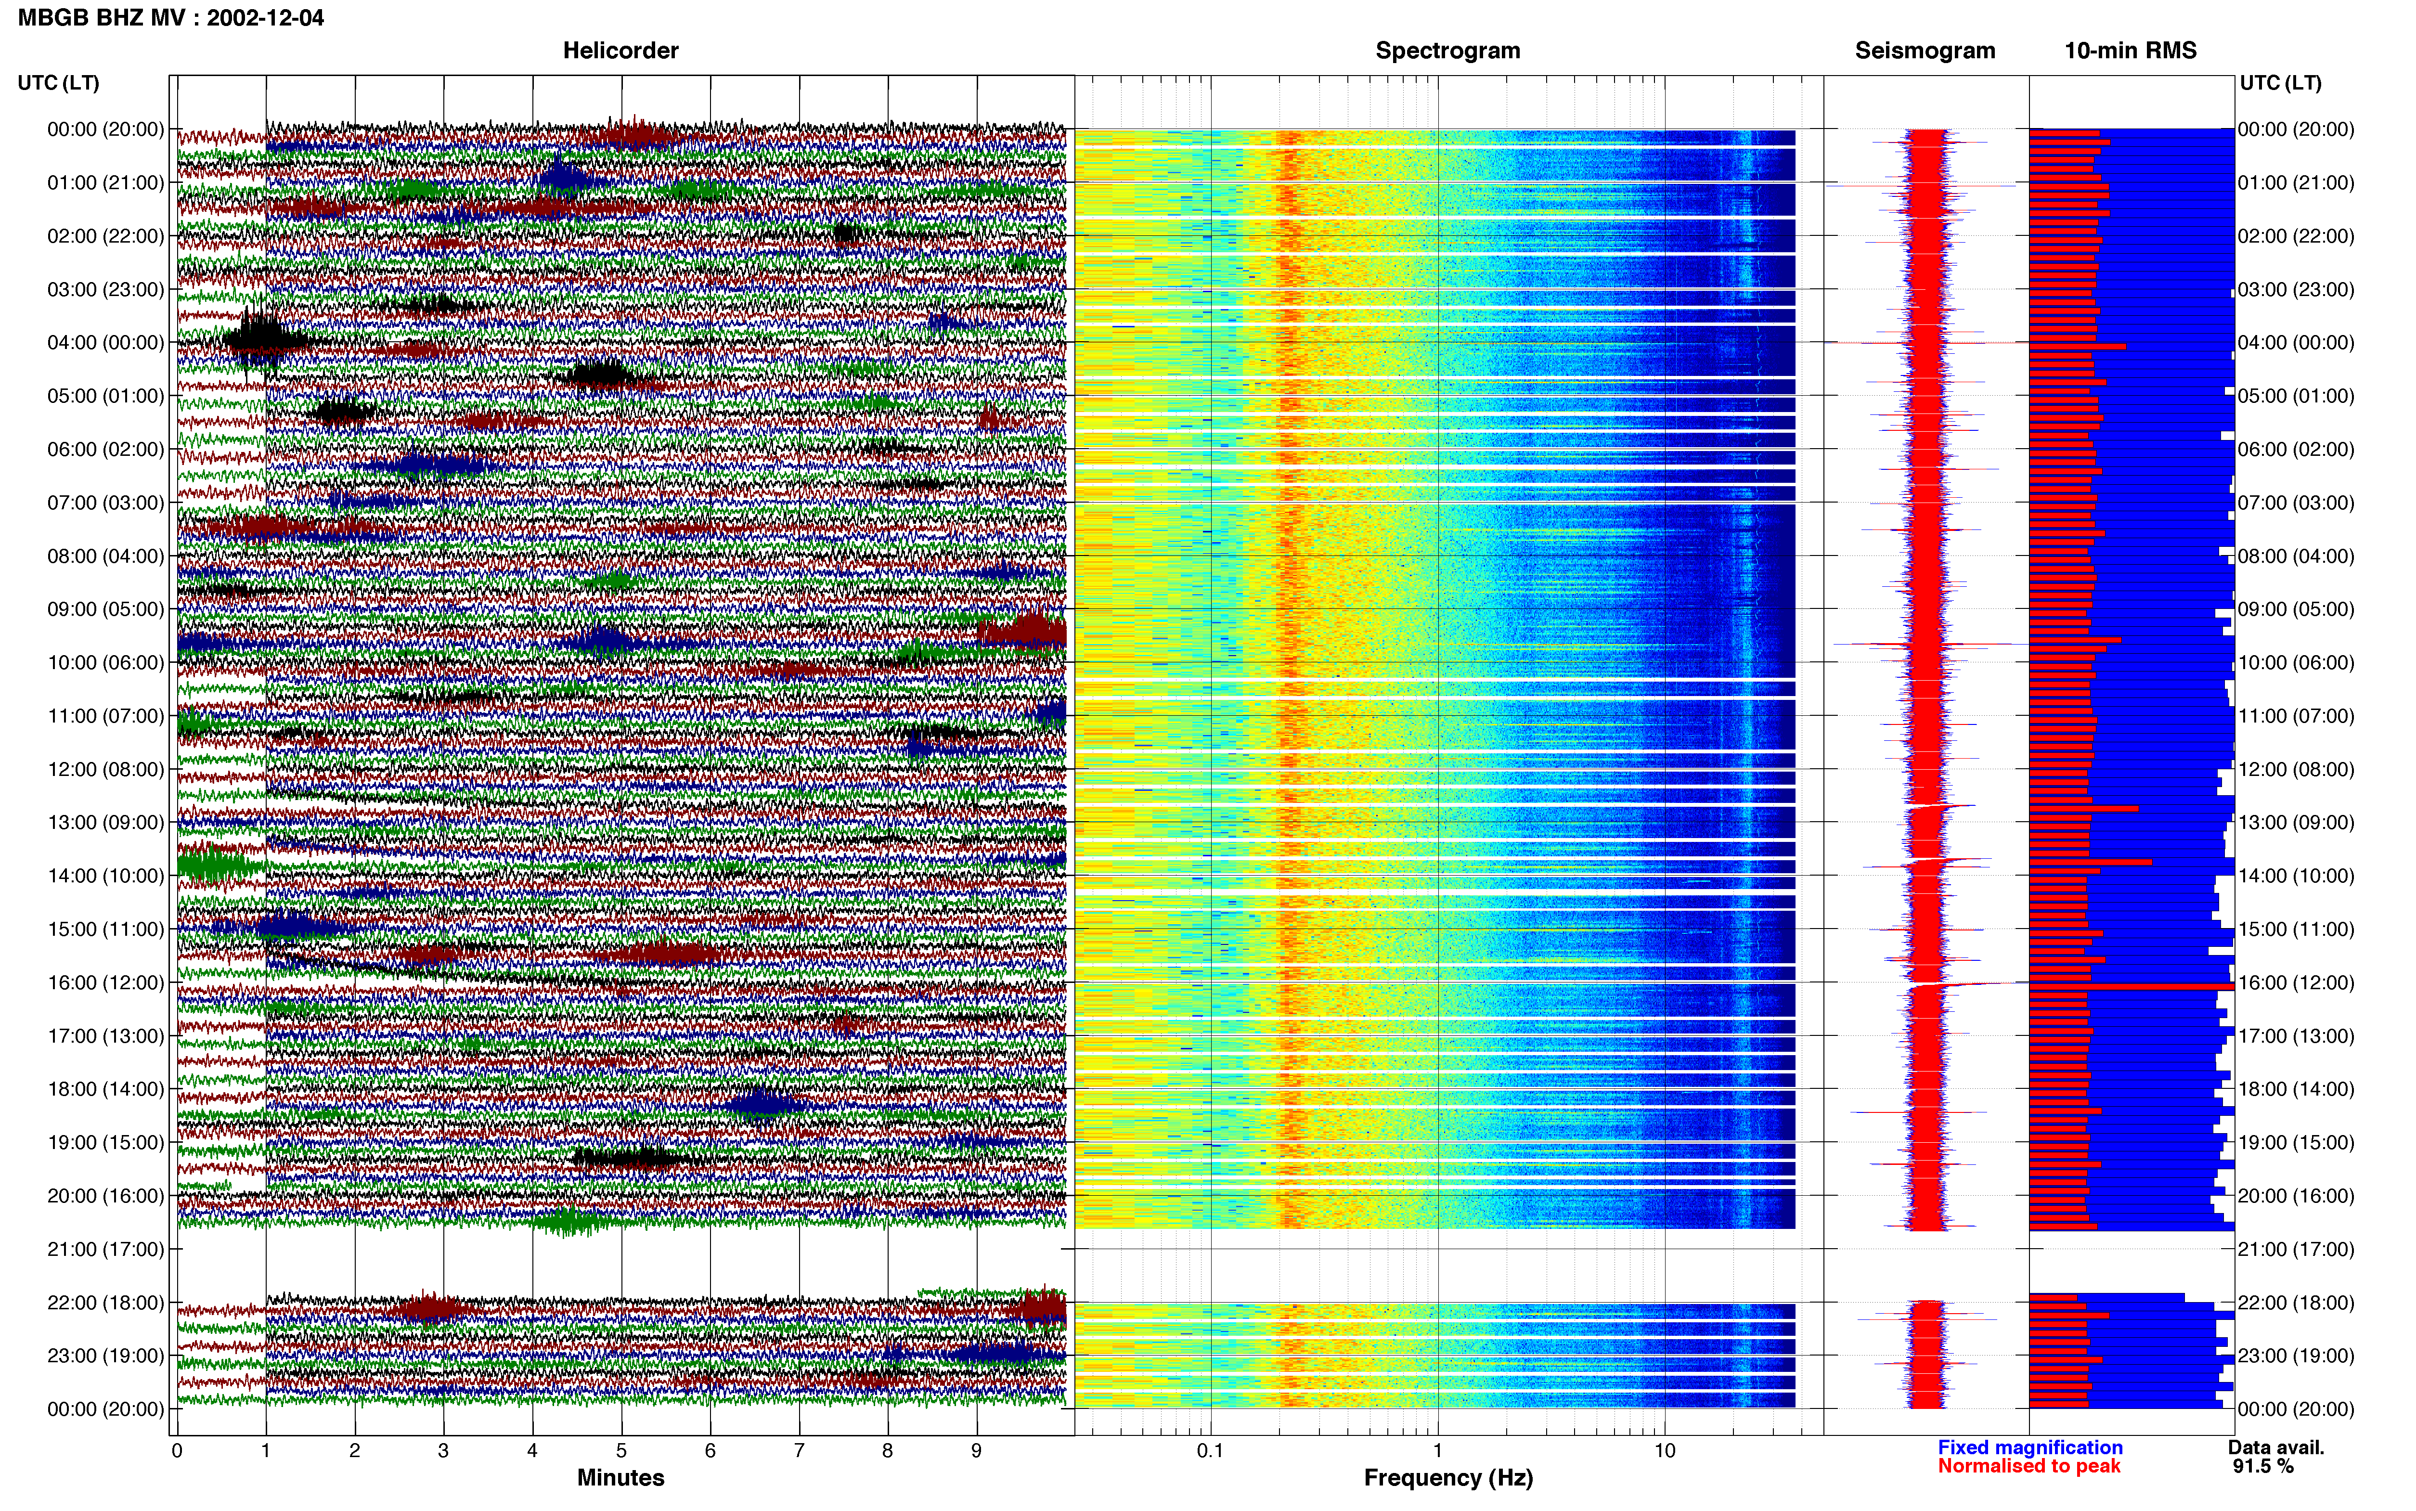Screen dimensions: 2416x1511
Task: Click left time label 02:00 (22:00)
Action: tap(106, 236)
